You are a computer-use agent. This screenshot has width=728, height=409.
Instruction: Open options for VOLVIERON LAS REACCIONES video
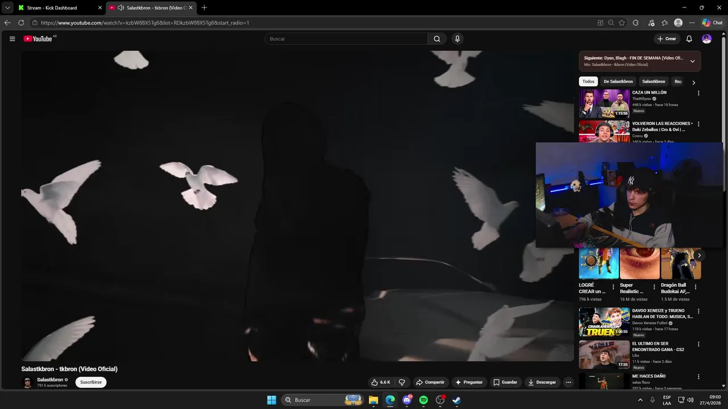click(698, 124)
